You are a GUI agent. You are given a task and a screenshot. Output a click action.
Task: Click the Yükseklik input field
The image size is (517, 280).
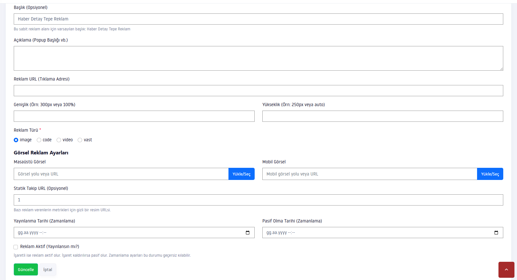[383, 116]
